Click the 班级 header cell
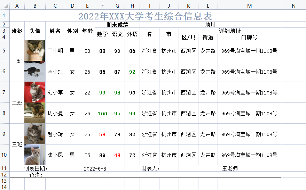The image size is (306, 190). pyautogui.click(x=17, y=31)
